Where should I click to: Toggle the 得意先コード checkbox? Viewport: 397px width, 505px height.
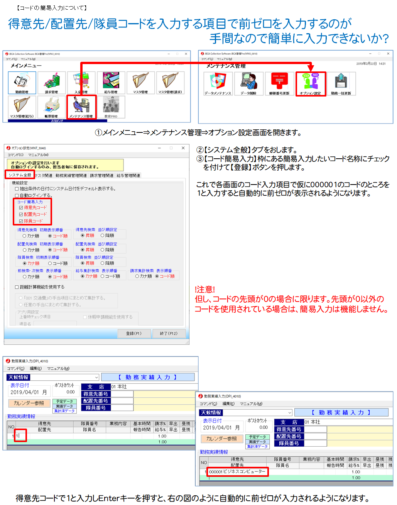tap(21, 208)
